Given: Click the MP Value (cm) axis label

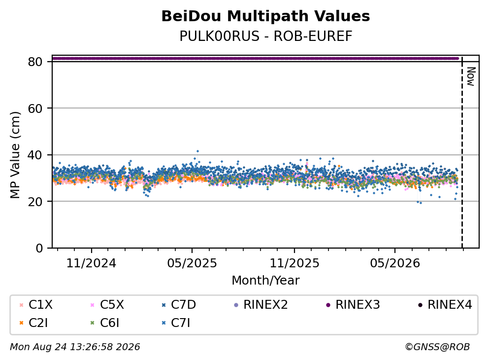Looking at the screenshot, I should point(15,155).
